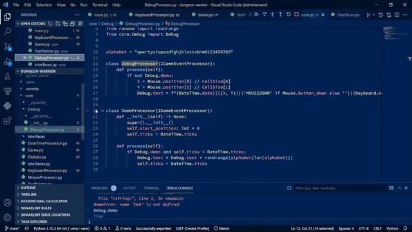
Task: Switch to the Terminal panel tab
Action: [151, 188]
